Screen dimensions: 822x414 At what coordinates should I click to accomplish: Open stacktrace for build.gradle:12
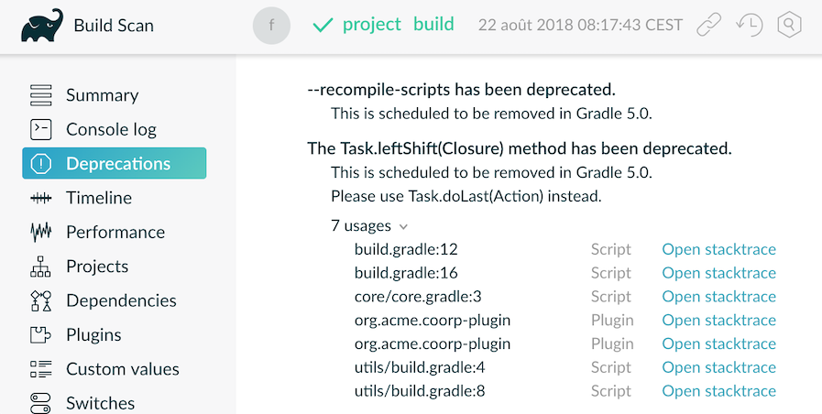[x=718, y=249]
